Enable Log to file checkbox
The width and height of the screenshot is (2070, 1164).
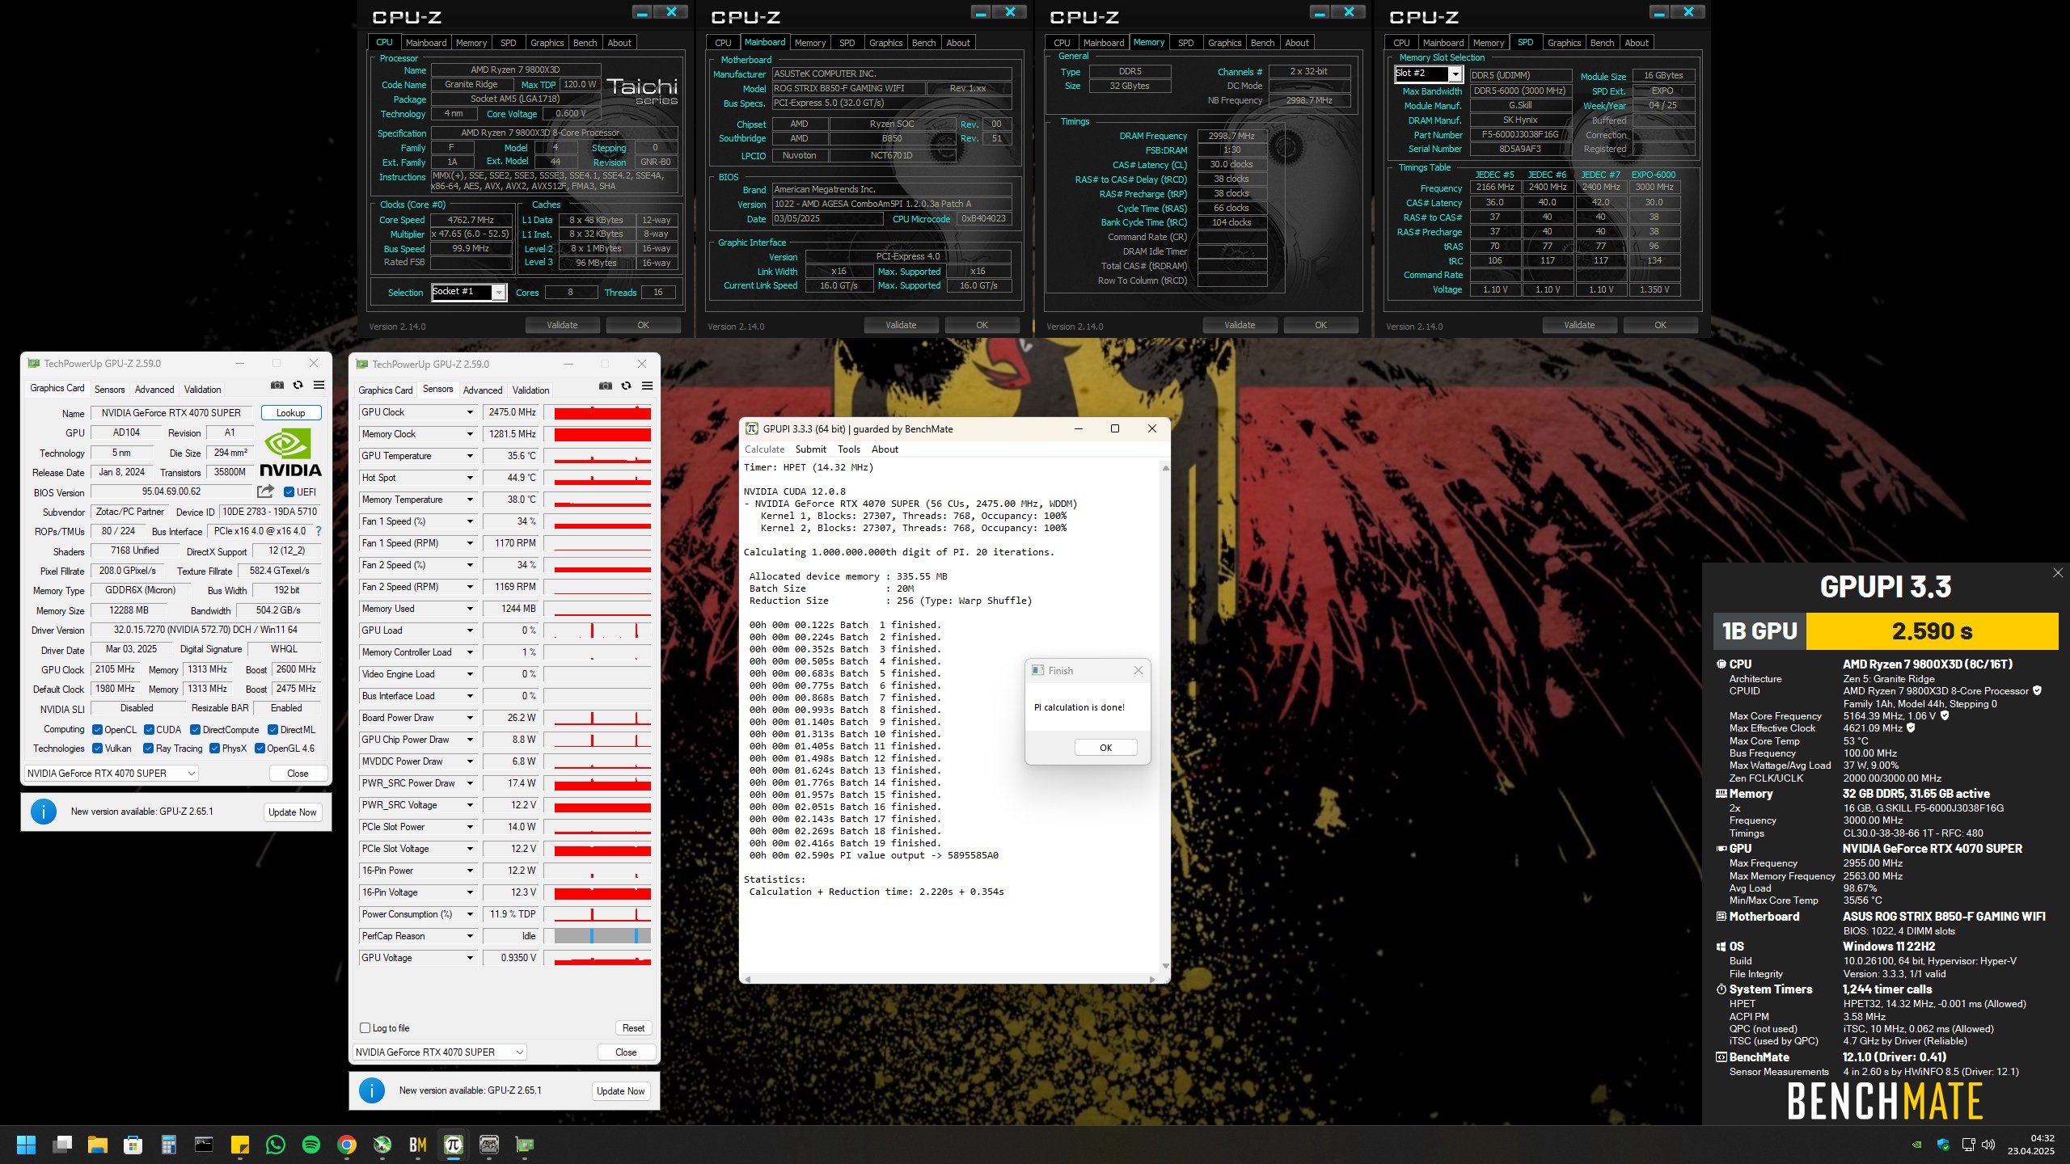tap(365, 1028)
